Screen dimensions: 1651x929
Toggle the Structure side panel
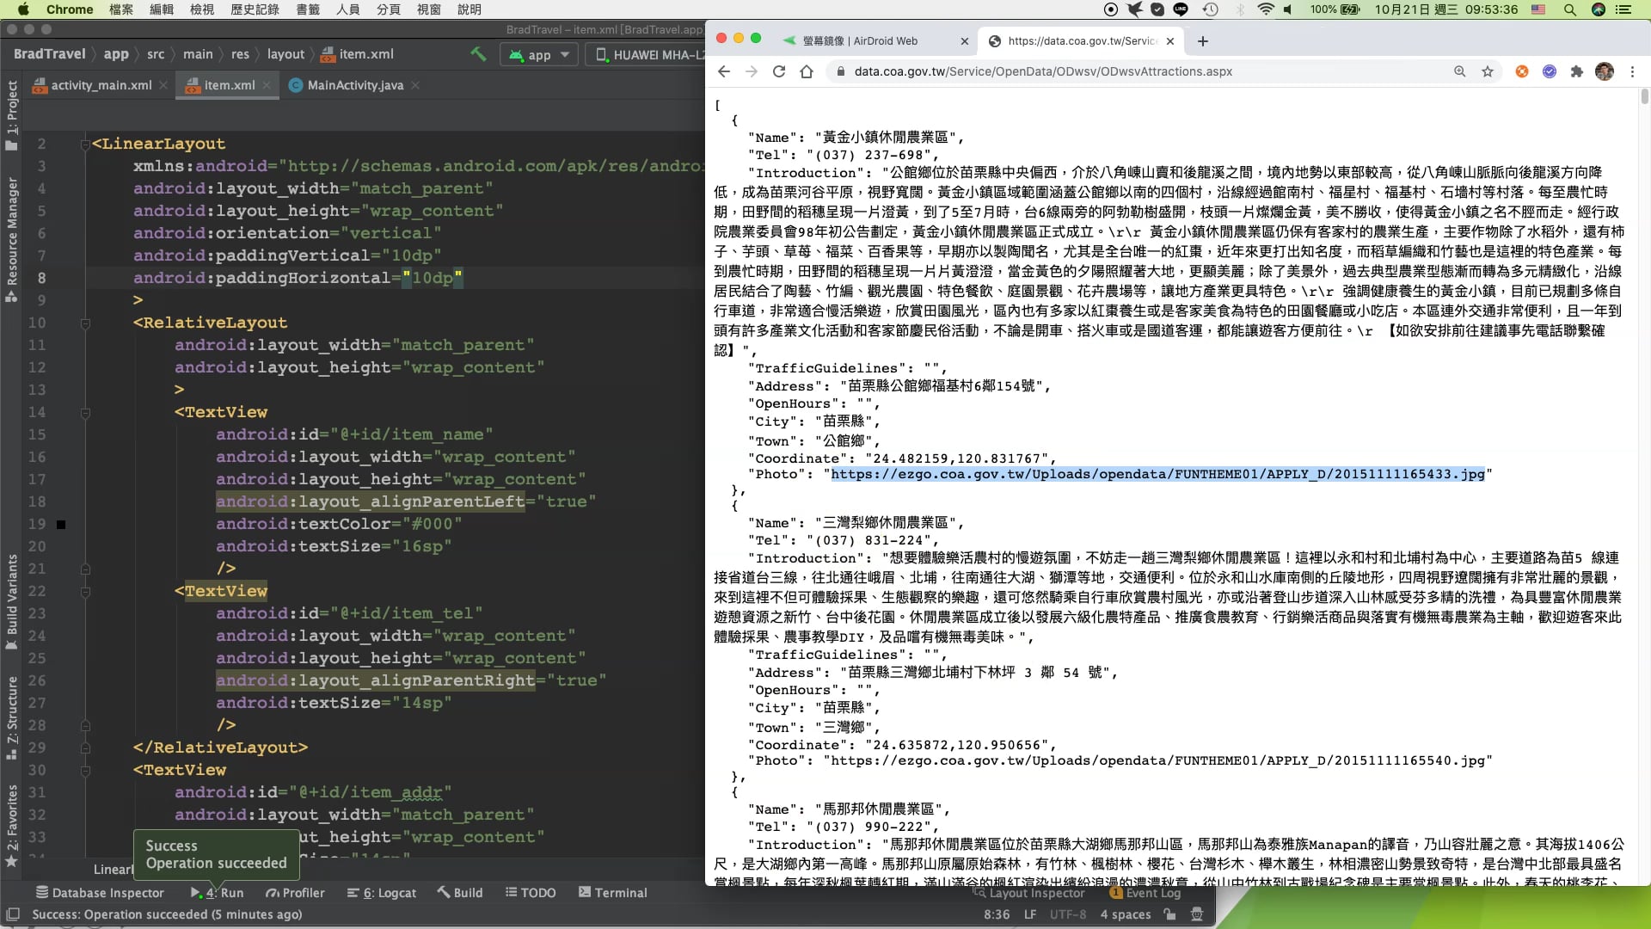coord(12,716)
